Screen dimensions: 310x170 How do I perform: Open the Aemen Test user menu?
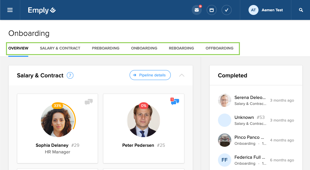(266, 10)
